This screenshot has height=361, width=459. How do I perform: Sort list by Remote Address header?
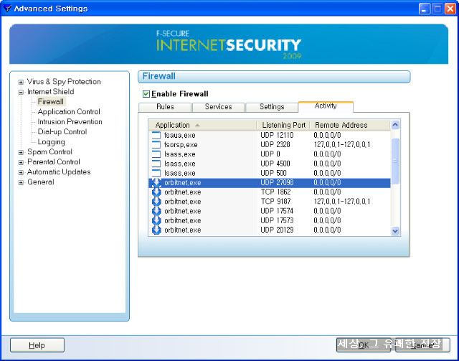[350, 125]
